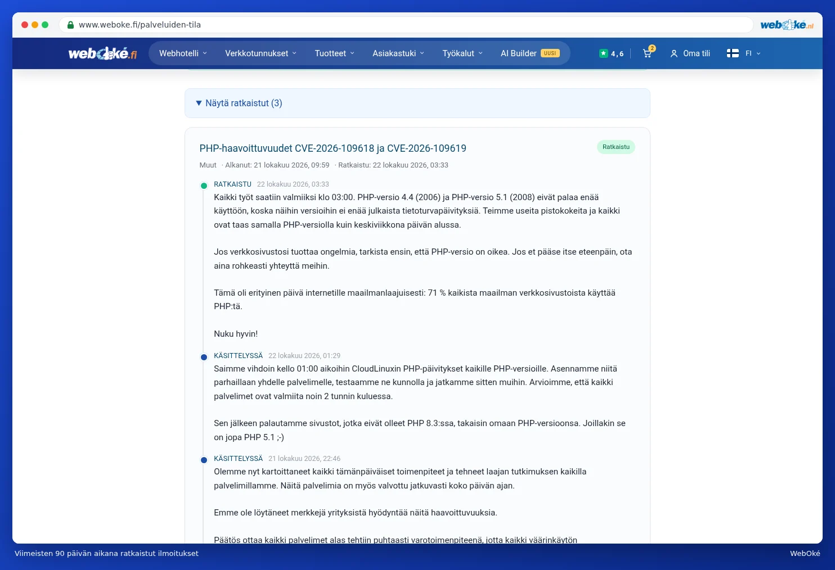Expand Näytä ratkaistut (3) section
The width and height of the screenshot is (835, 570).
417,103
